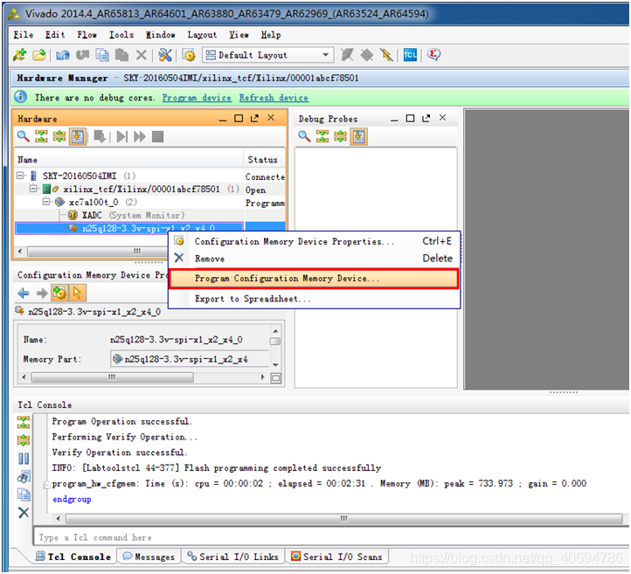Click the Status column header
The height and width of the screenshot is (574, 631).
[x=265, y=160]
